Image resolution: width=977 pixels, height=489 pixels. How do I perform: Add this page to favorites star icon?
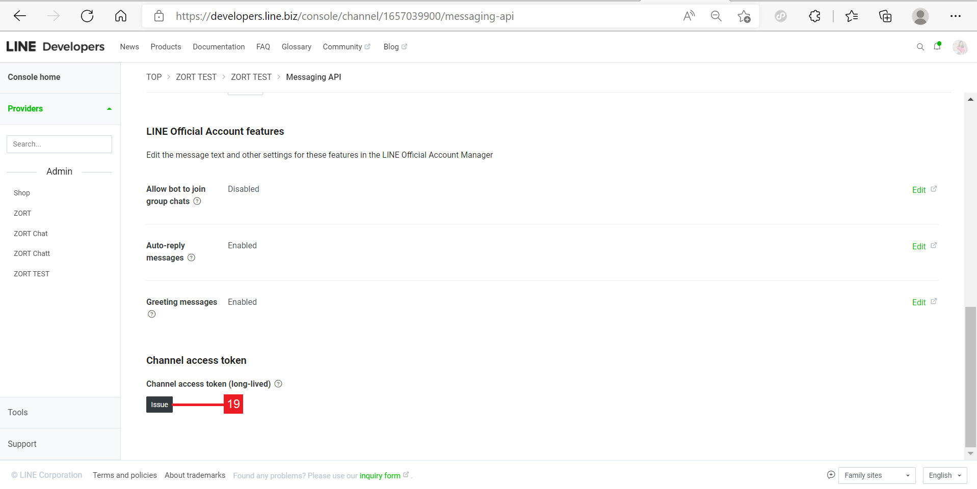tap(744, 16)
